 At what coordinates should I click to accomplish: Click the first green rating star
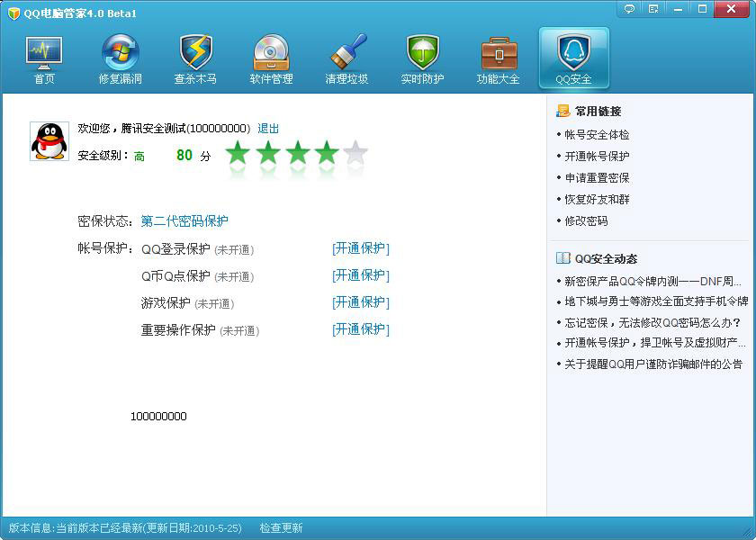point(238,152)
